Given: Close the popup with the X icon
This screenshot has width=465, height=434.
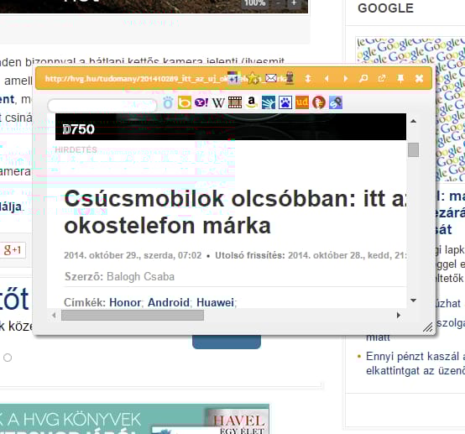Looking at the screenshot, I should pyautogui.click(x=419, y=78).
